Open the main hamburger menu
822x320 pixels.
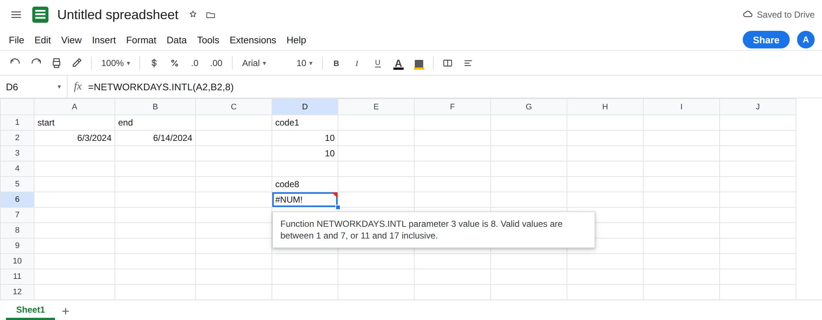pyautogui.click(x=16, y=15)
